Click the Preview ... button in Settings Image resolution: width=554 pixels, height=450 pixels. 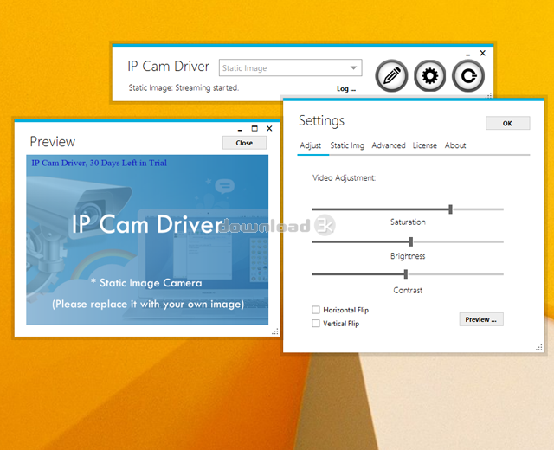click(x=480, y=319)
